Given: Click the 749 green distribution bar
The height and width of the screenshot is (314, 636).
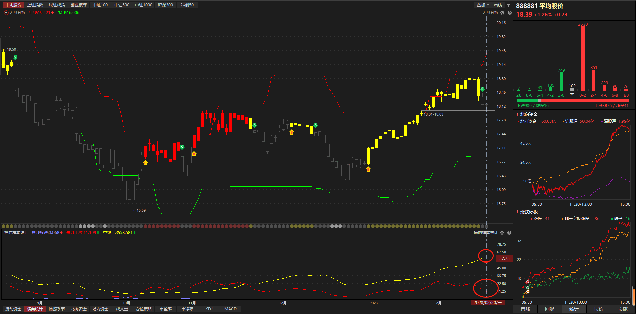Looking at the screenshot, I should pyautogui.click(x=561, y=82).
